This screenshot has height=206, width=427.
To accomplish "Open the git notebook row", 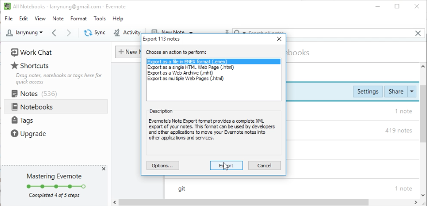I will click(x=292, y=189).
